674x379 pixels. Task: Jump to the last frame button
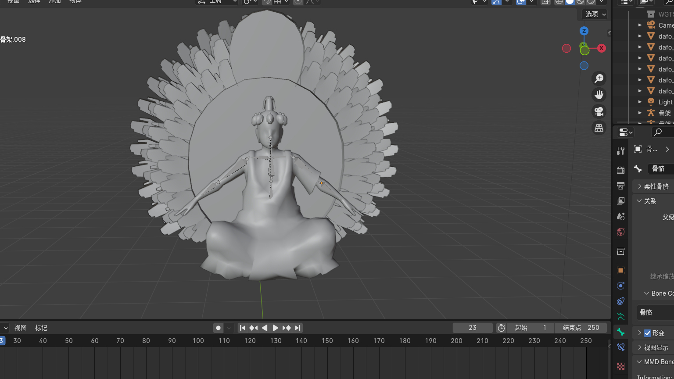pos(298,328)
